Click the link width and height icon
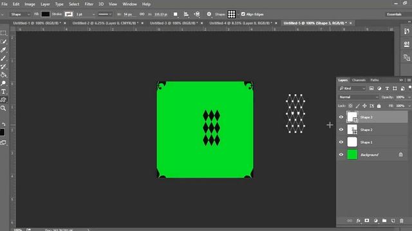This screenshot has width=412, height=231. (142, 14)
